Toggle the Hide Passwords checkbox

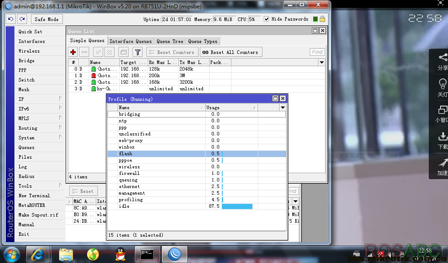tap(266, 19)
